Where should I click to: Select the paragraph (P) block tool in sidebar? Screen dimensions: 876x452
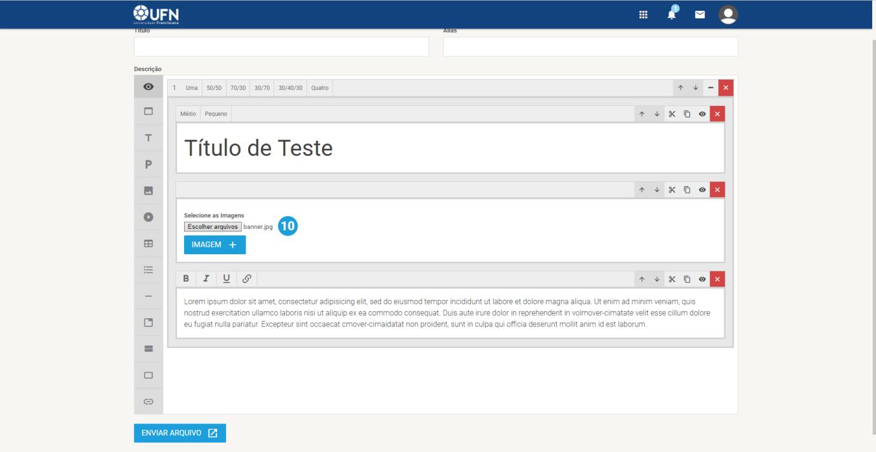(149, 164)
